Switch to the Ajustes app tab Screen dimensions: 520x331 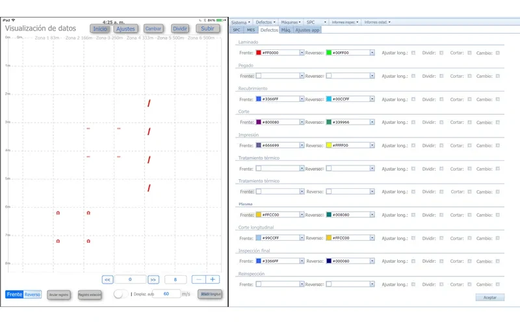pyautogui.click(x=307, y=30)
